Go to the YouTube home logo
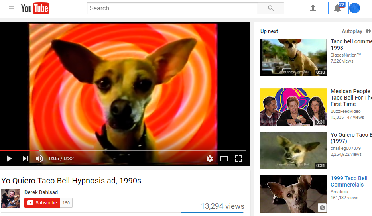Screen dimensions: 372x216 click(35, 8)
